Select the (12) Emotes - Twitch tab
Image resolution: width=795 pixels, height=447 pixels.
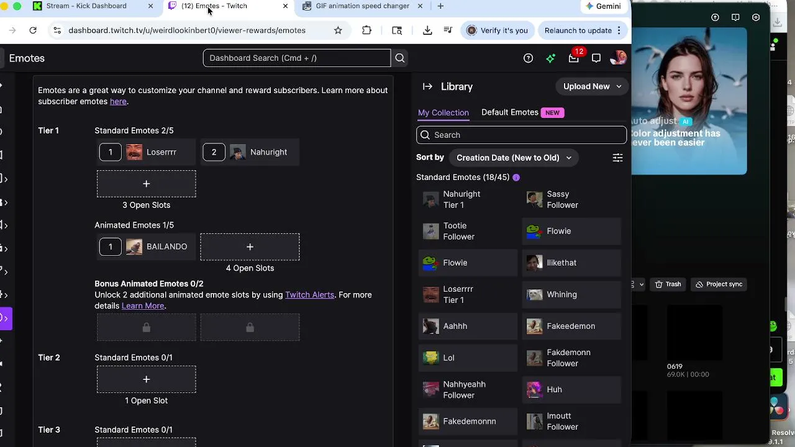tap(227, 6)
